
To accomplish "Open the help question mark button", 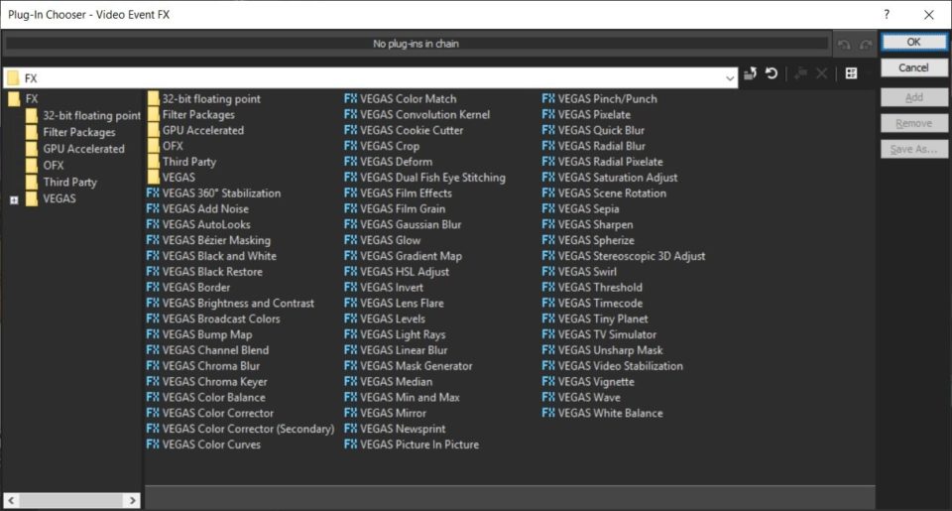I will point(887,14).
